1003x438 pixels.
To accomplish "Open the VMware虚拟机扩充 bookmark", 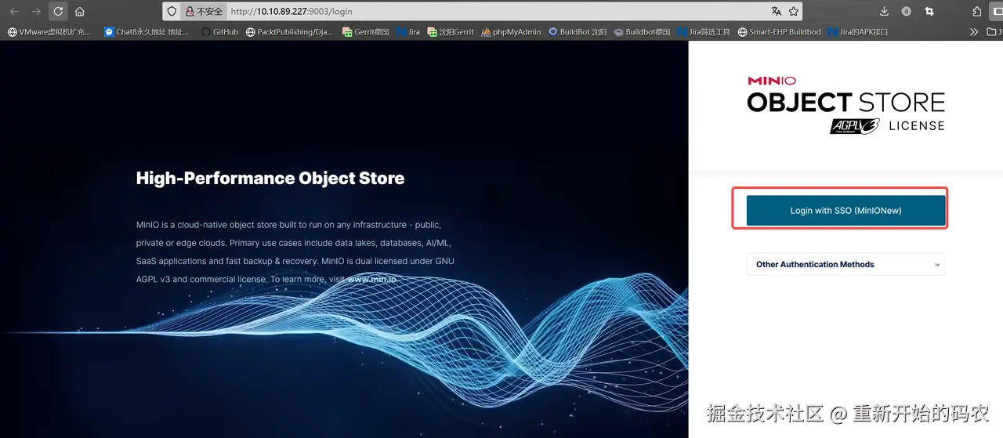I will click(x=49, y=32).
